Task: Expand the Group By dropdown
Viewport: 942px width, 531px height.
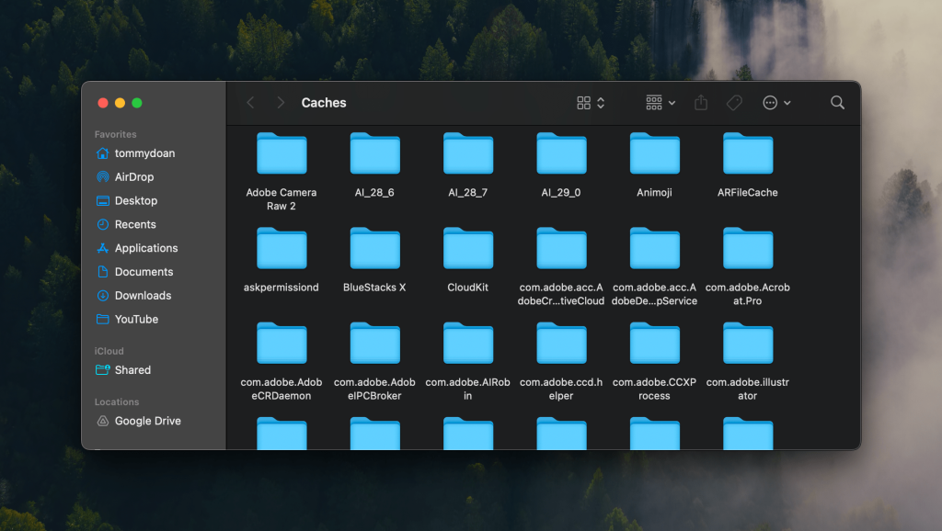Action: (x=661, y=103)
